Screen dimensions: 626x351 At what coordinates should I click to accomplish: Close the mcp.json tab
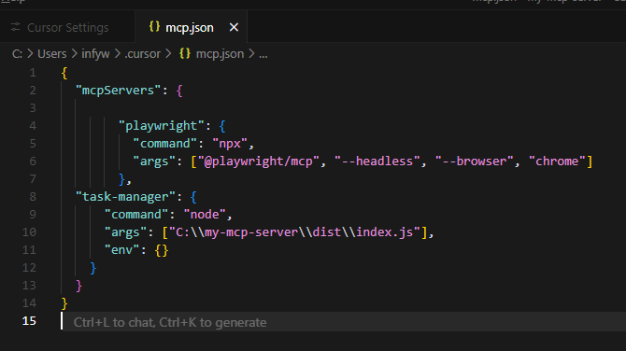coord(234,27)
